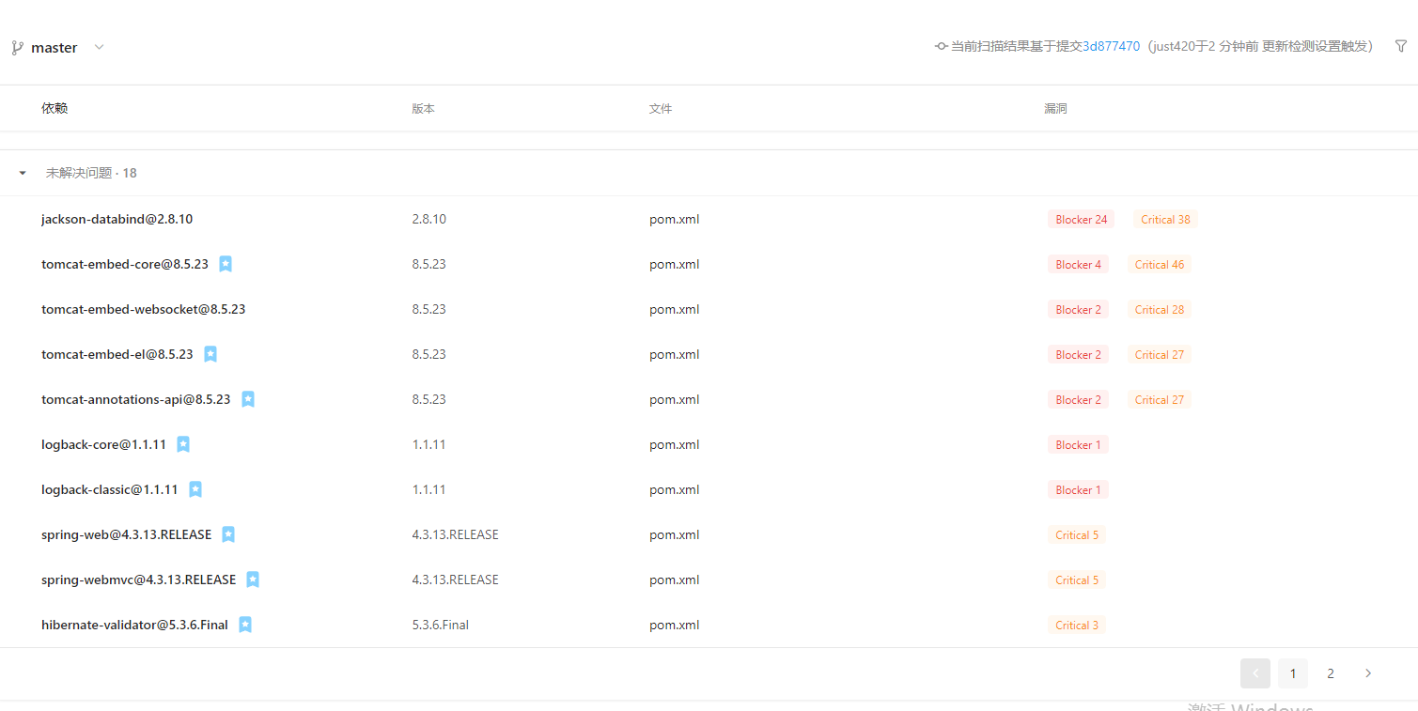Click bookmark badge next to hibernate-validator@5.3.6.Final

pyautogui.click(x=245, y=625)
